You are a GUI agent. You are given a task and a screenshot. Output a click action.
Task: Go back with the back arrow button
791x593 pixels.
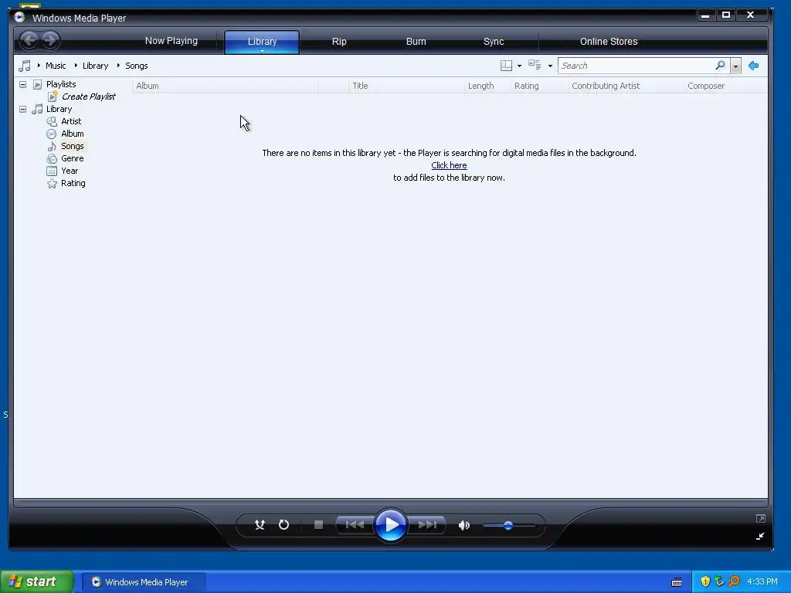(x=29, y=40)
